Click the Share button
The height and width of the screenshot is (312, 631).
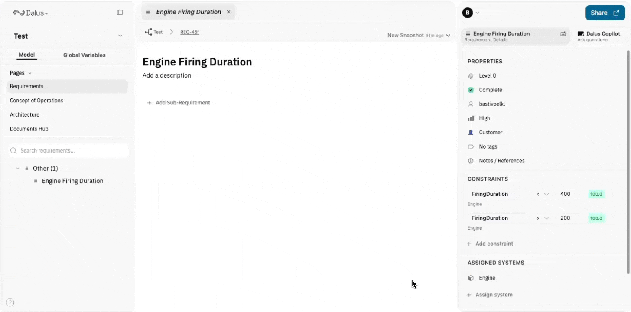pyautogui.click(x=605, y=13)
